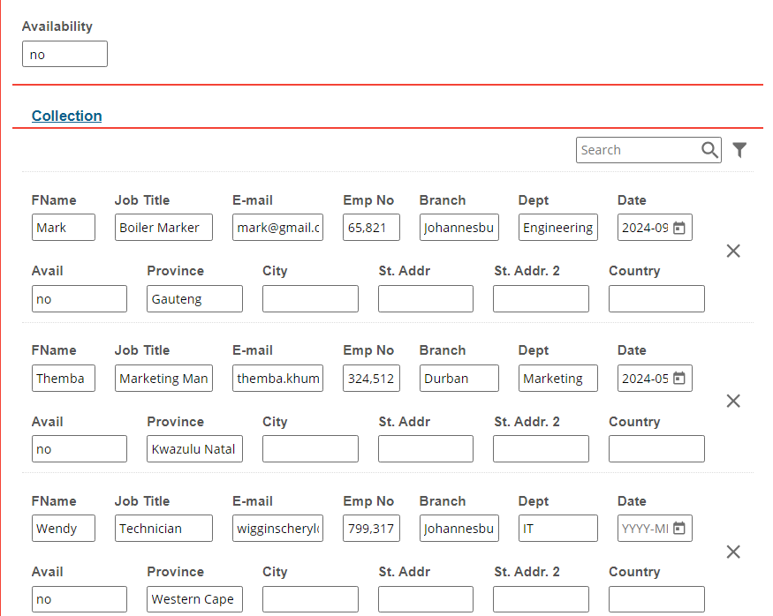
Task: Open the filter funnel icon
Action: click(x=739, y=150)
